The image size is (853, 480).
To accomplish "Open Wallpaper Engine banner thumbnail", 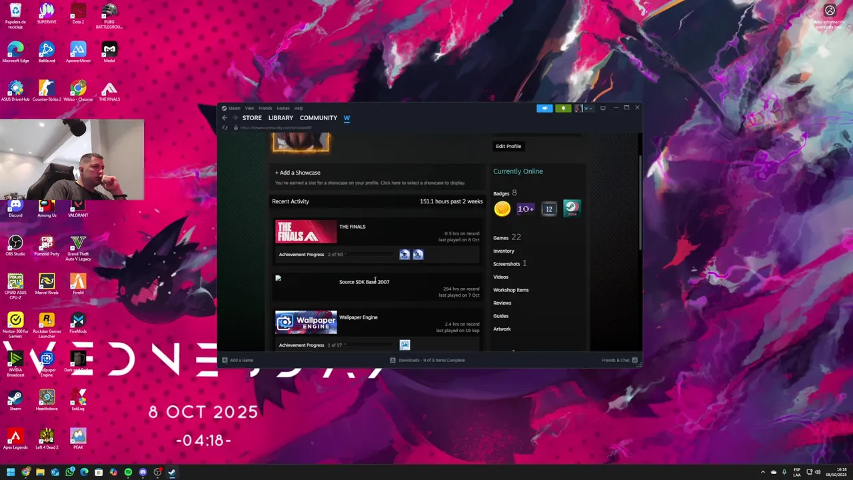I will (306, 322).
